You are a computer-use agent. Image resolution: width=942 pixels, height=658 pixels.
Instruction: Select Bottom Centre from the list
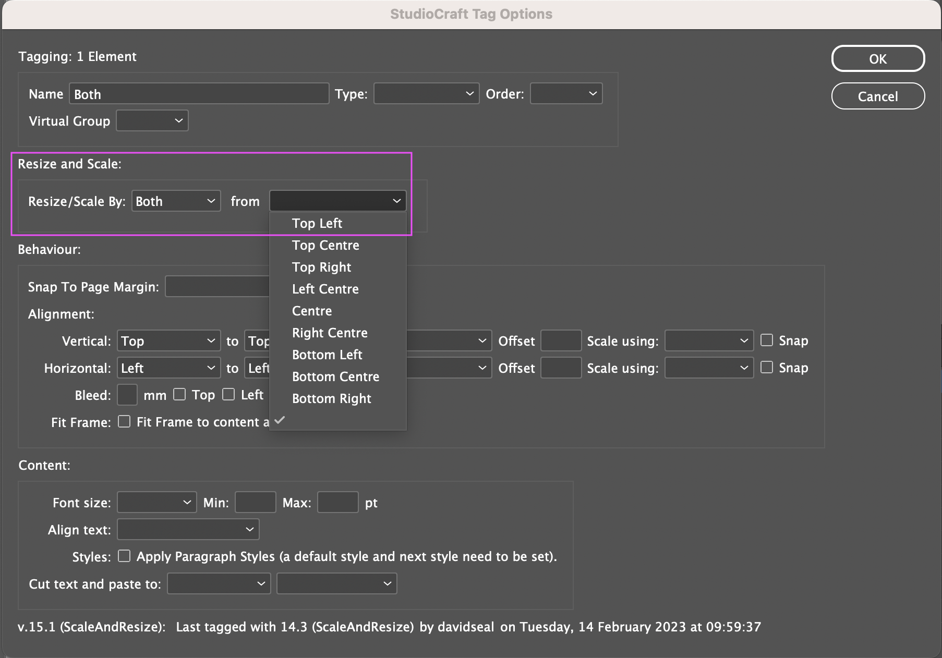(337, 376)
